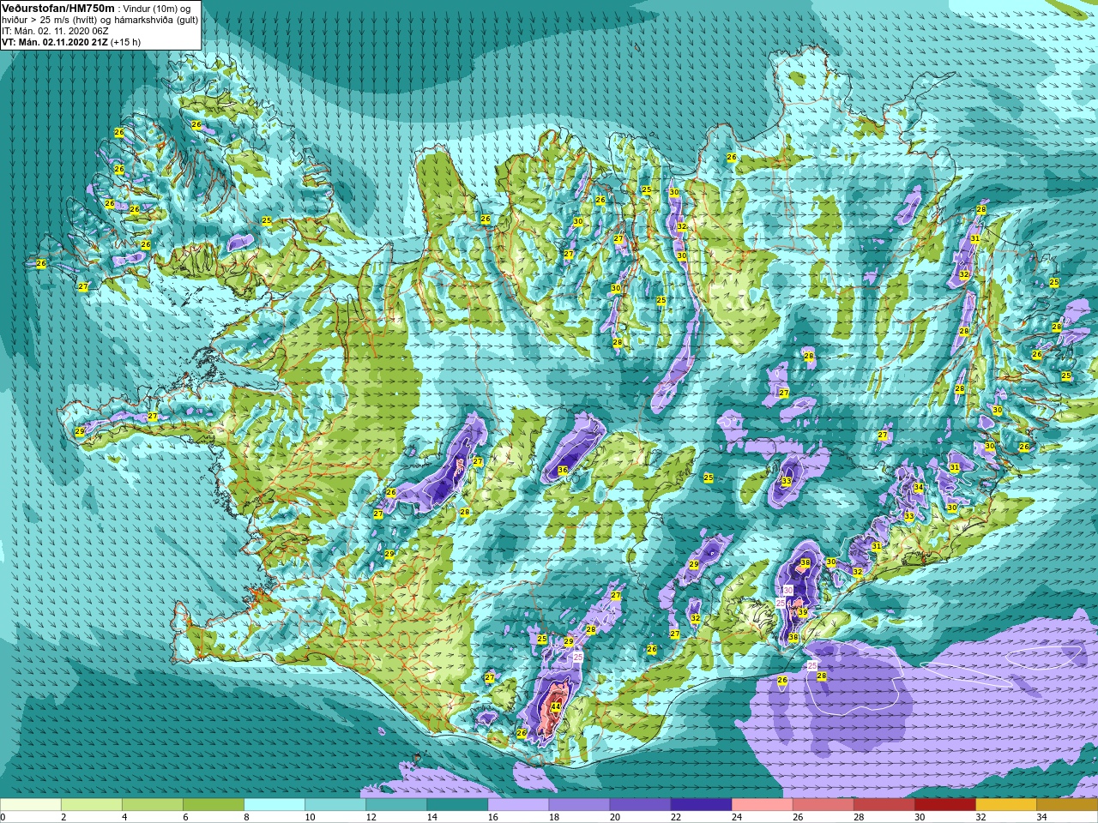Viewport: 1098px width, 823px height.
Task: Pick the medium teal 12–14 legend swatch
Action: (396, 805)
